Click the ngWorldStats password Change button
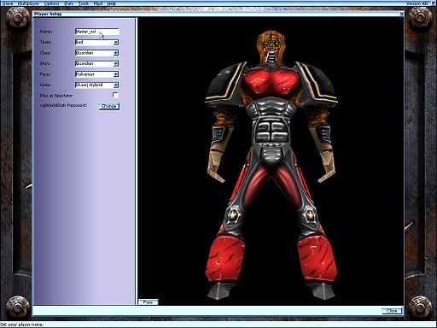Image resolution: width=437 pixels, height=328 pixels. coord(109,106)
